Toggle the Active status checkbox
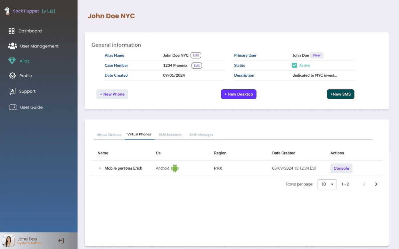This screenshot has width=399, height=249. (x=294, y=65)
